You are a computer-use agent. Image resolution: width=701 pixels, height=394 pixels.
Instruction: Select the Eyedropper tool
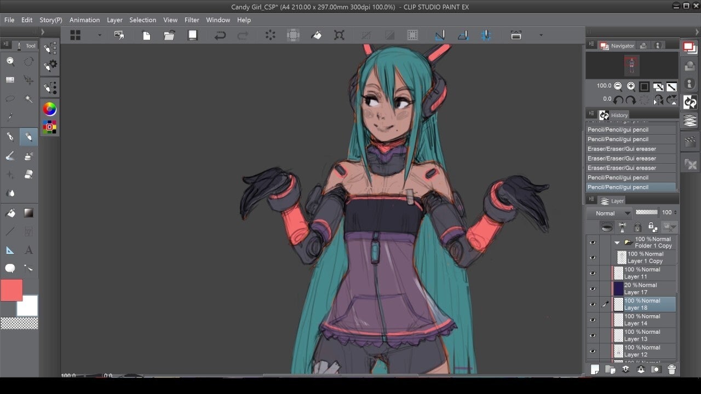[x=10, y=117]
